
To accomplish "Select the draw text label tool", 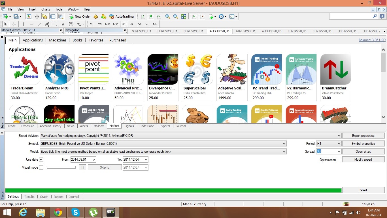I will click(71, 24).
